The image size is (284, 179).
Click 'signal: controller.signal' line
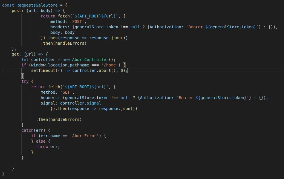tap(71, 103)
